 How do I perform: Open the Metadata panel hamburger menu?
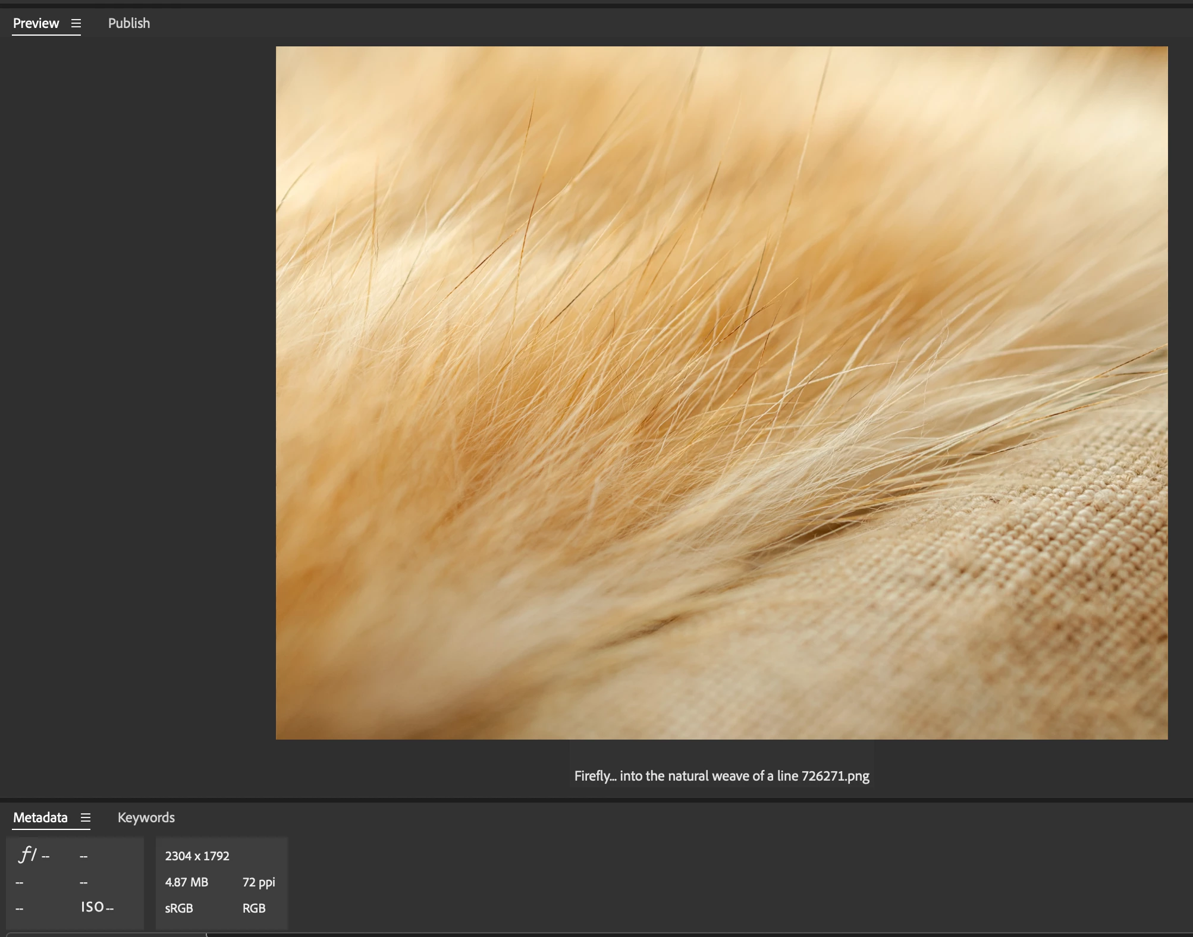(x=86, y=817)
